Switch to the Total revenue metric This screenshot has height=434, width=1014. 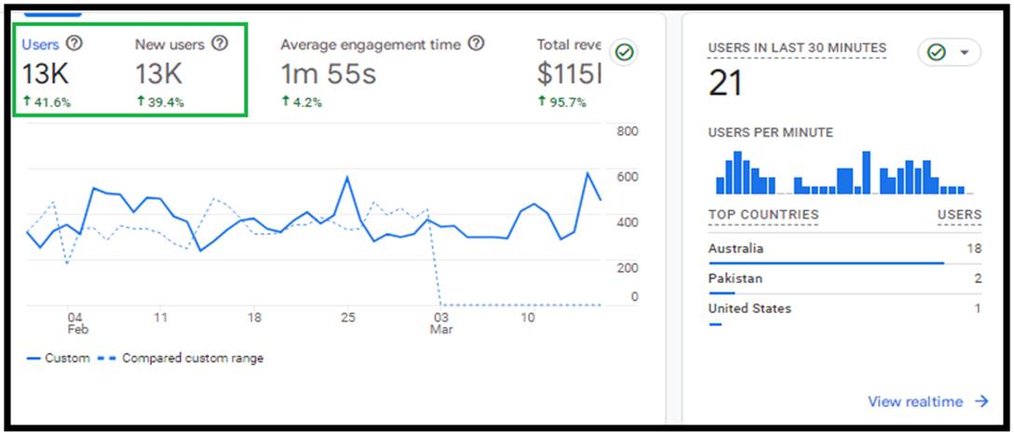pos(568,44)
